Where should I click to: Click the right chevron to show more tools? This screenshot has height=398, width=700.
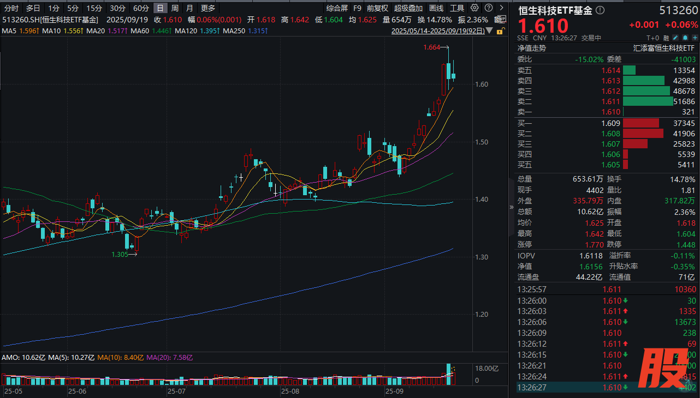coord(501,8)
